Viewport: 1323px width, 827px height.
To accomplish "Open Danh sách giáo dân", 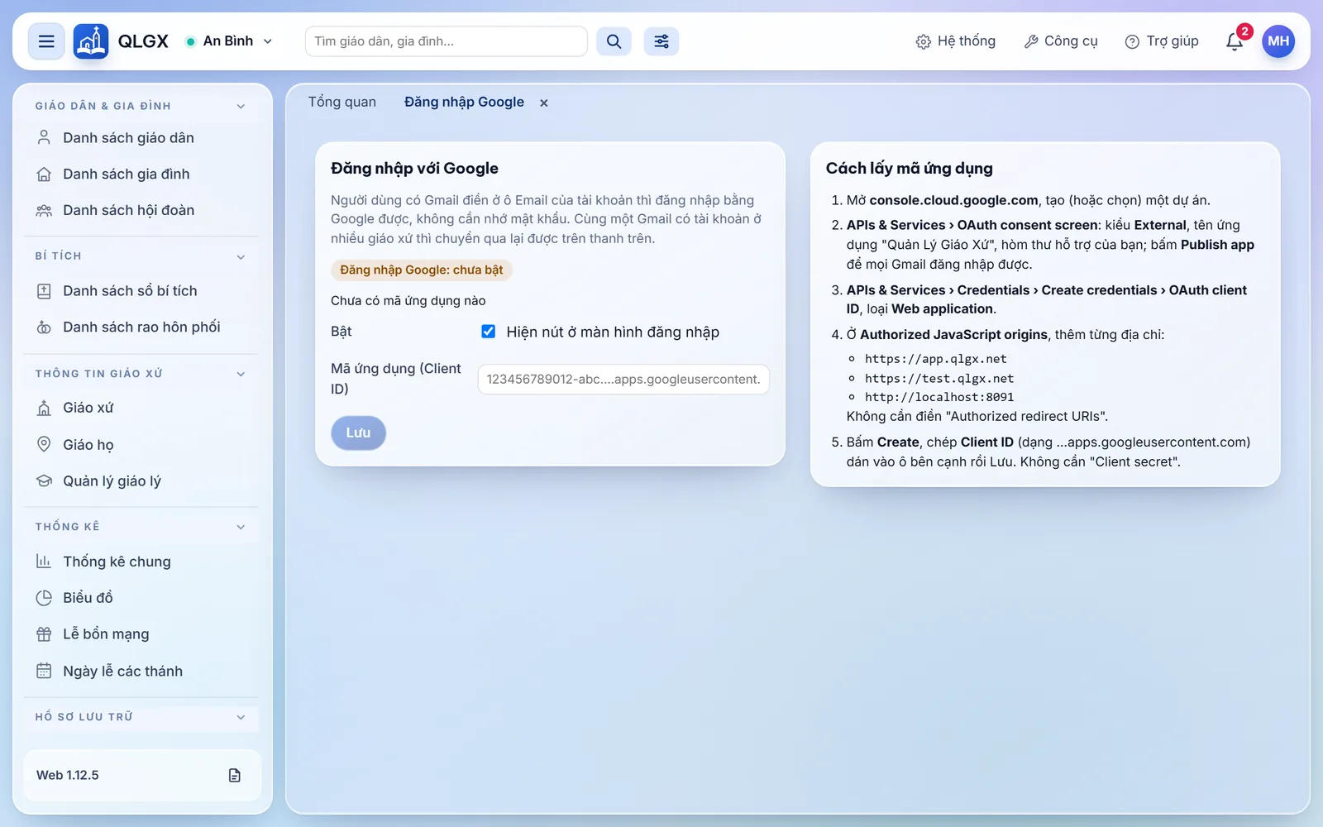I will pyautogui.click(x=142, y=138).
